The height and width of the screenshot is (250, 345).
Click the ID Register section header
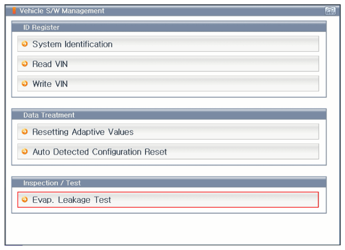[x=41, y=27]
